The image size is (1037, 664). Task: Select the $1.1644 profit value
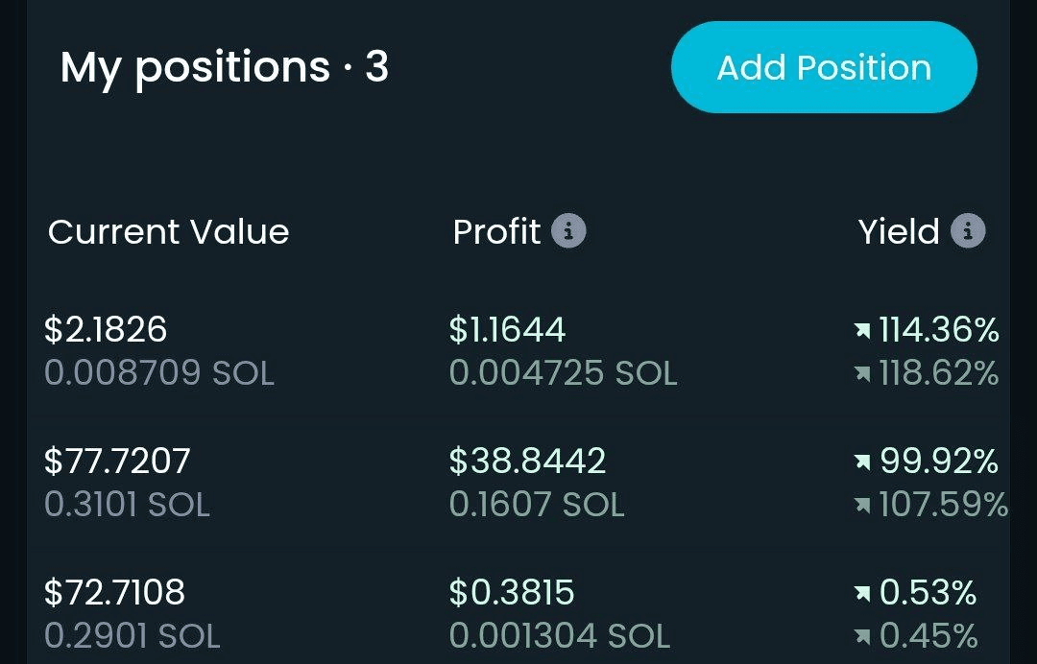pos(507,330)
